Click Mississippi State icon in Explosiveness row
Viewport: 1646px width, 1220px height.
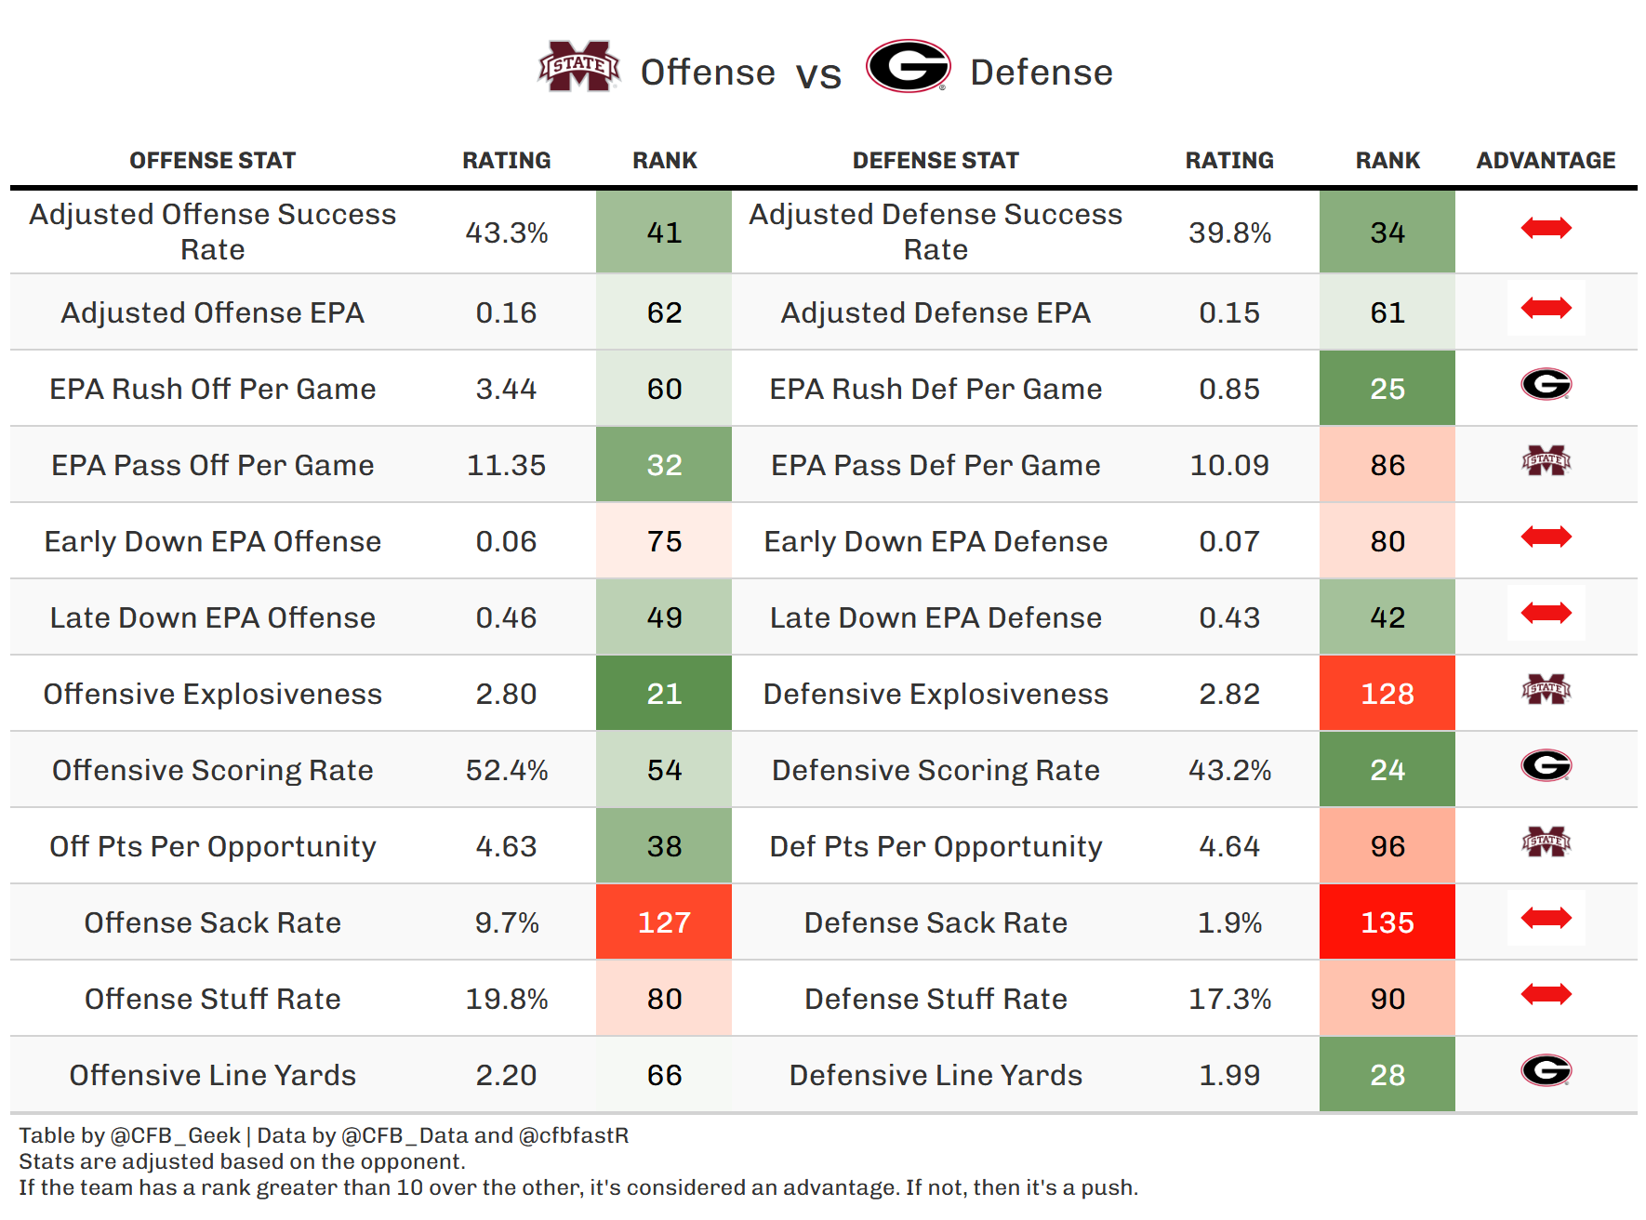(x=1546, y=689)
